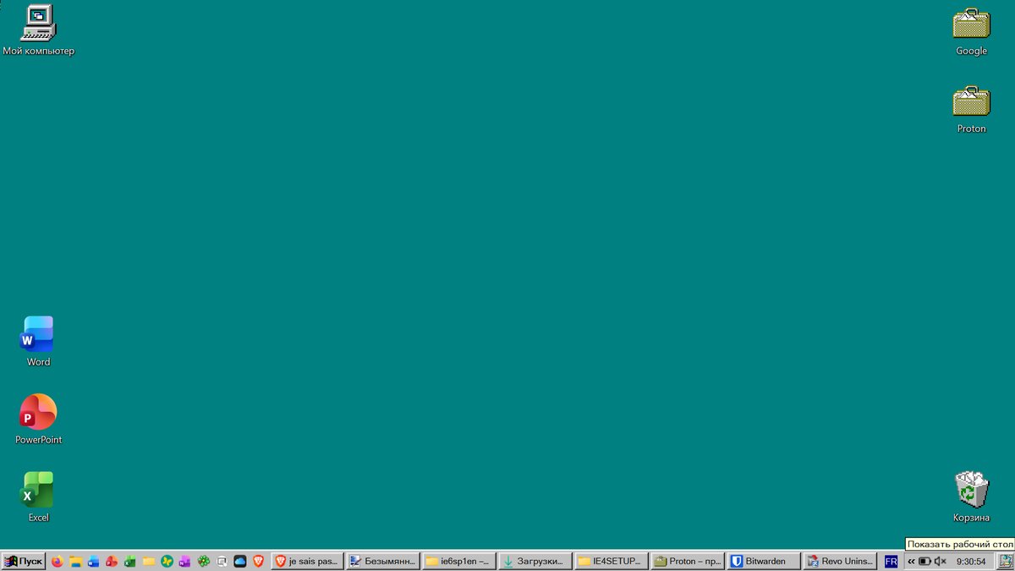Click the FR language indicator
1015x571 pixels.
pos(891,561)
